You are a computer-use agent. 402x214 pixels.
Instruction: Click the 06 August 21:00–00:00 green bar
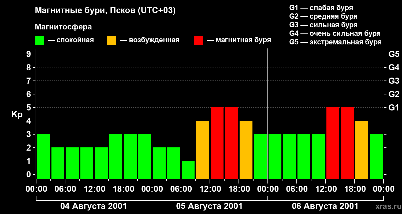pos(376,156)
